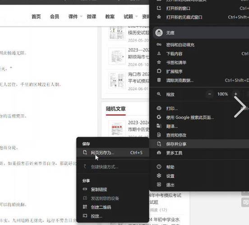The width and height of the screenshot is (249, 225).
Task: Select 复制链接 in the share section
Action: click(113, 189)
